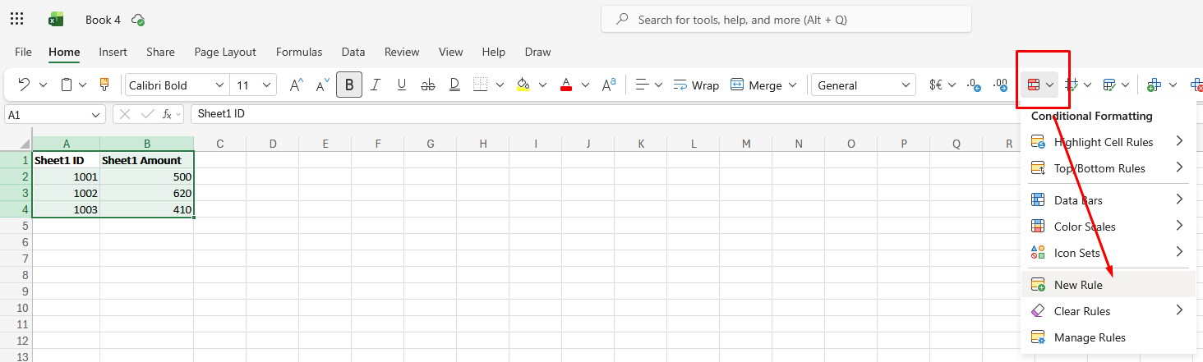This screenshot has width=1203, height=362.
Task: Click the Insert Function fx icon
Action: click(168, 114)
